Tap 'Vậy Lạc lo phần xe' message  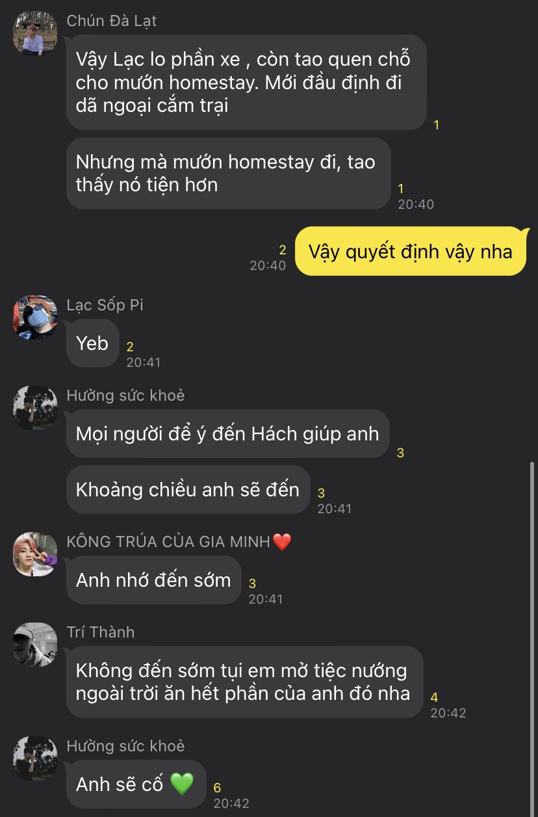(x=246, y=82)
